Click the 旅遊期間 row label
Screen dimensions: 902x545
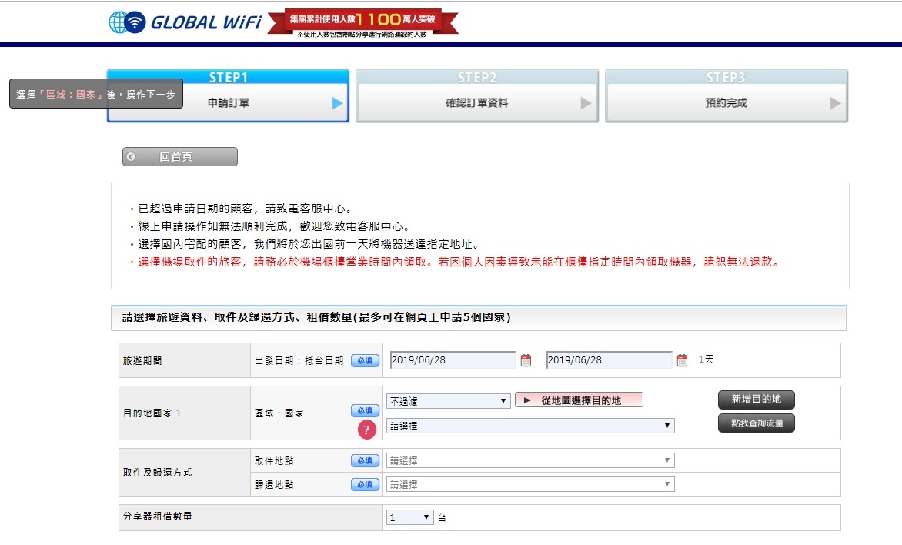142,361
